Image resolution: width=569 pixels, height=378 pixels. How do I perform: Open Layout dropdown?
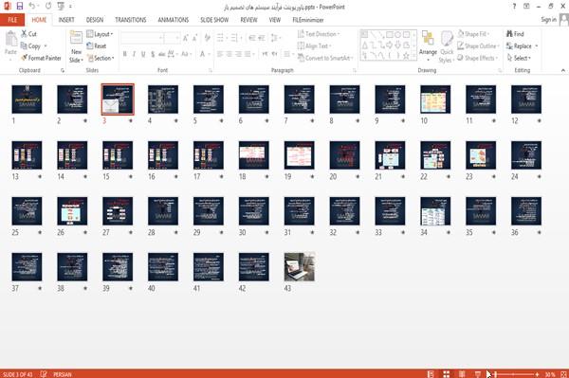coord(100,34)
